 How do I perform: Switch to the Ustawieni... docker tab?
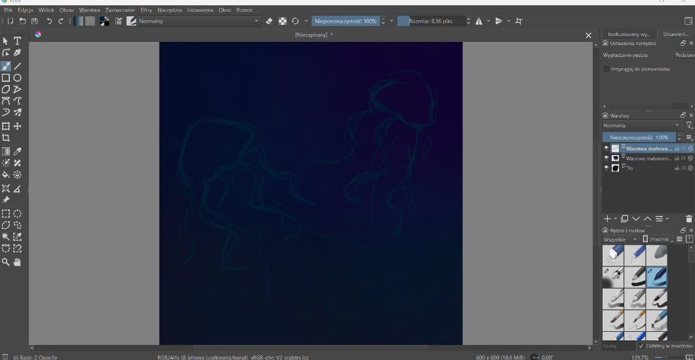coord(675,34)
